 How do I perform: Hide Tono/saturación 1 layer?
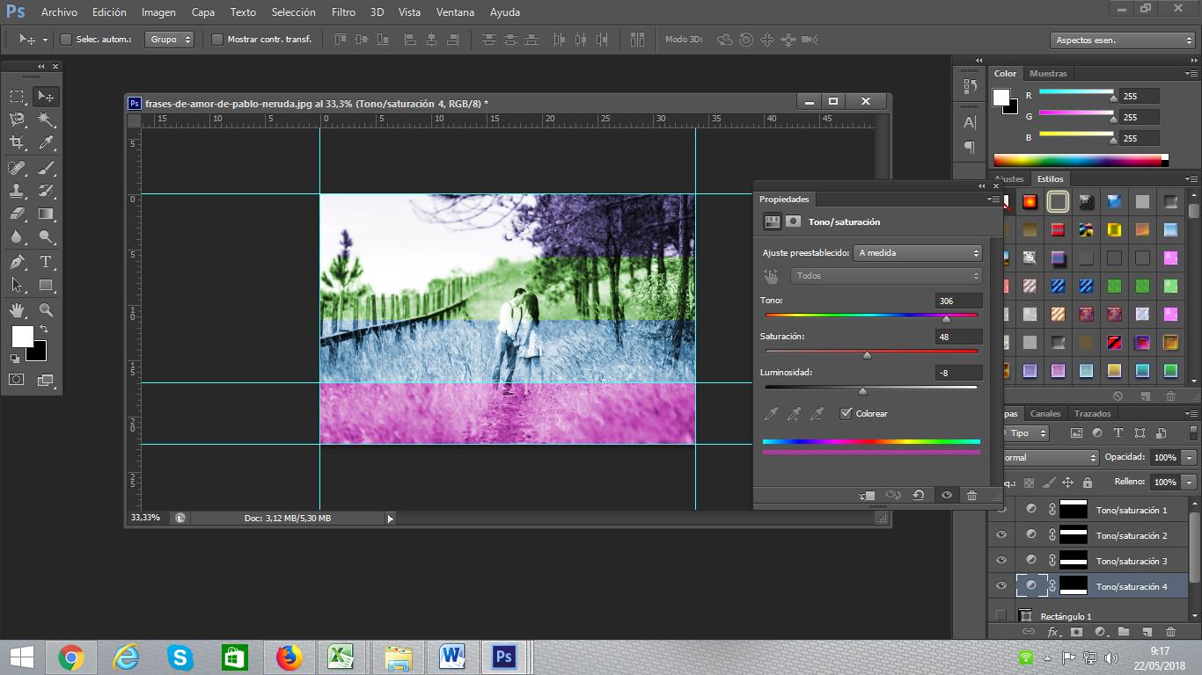(1001, 510)
